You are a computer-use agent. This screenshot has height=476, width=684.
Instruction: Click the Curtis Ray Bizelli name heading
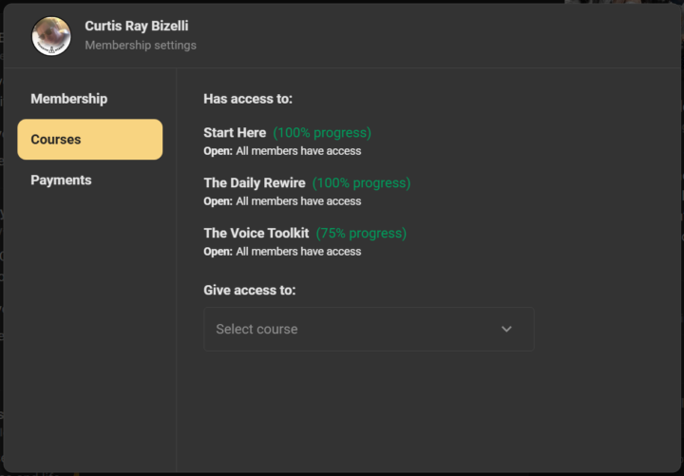(x=137, y=27)
